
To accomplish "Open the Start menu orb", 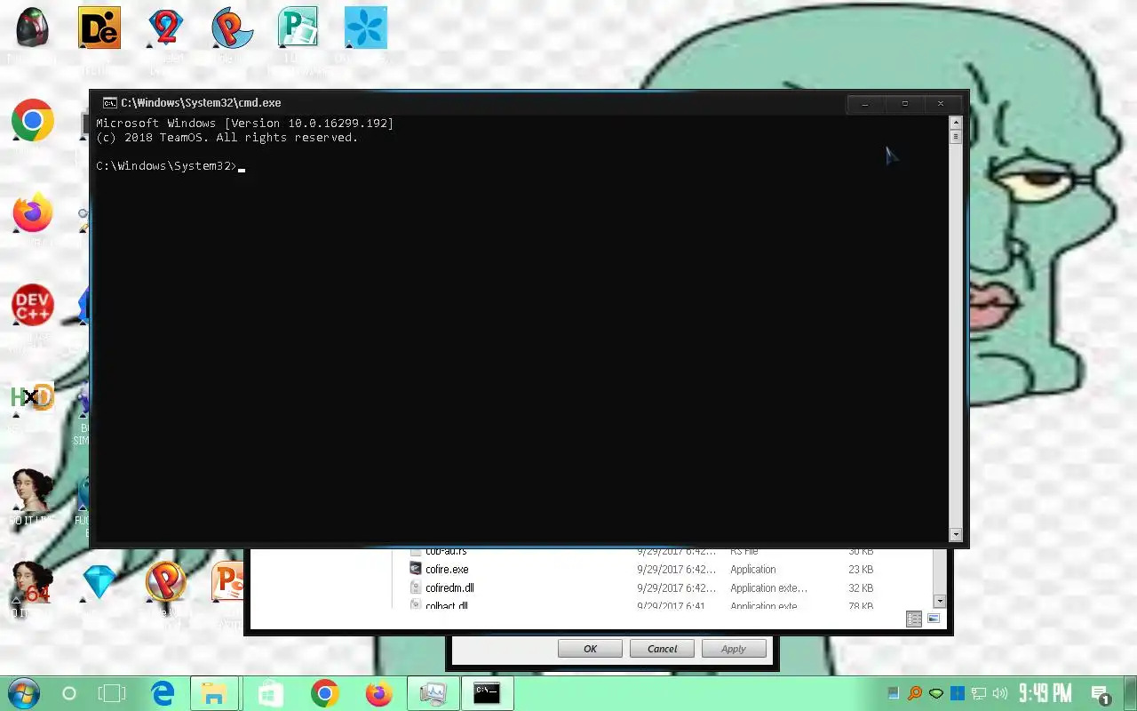I will coord(23,693).
